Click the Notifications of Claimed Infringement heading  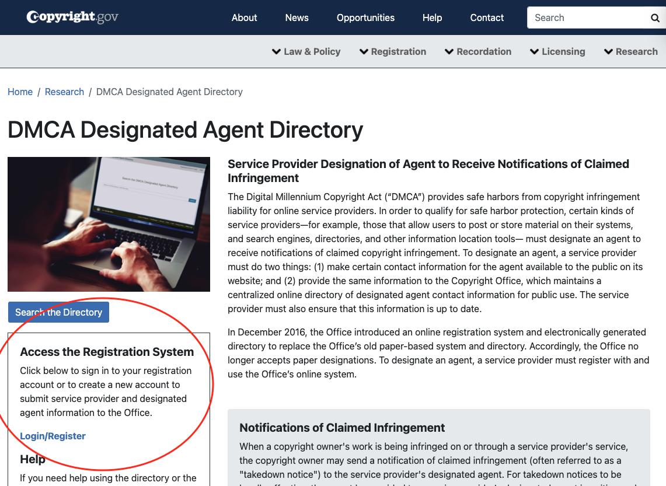point(342,428)
